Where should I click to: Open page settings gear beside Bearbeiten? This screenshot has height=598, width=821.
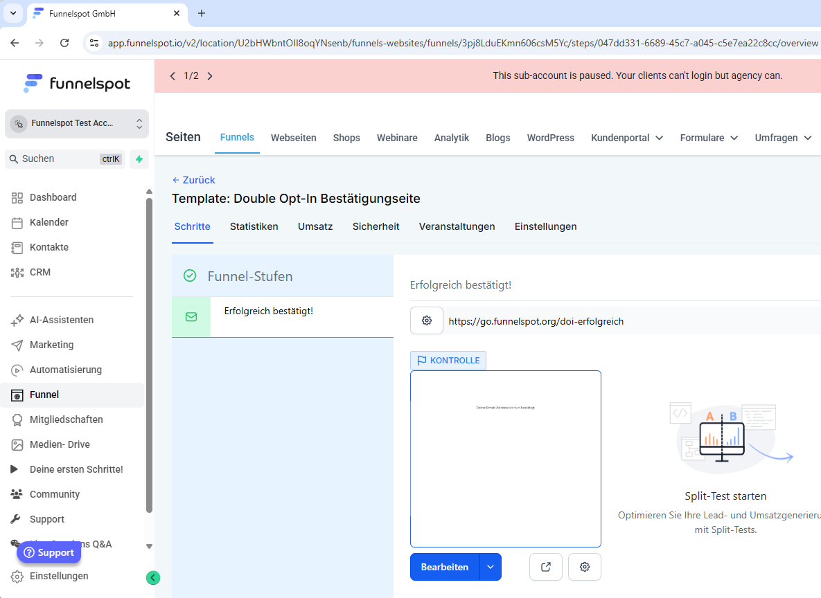(x=585, y=567)
